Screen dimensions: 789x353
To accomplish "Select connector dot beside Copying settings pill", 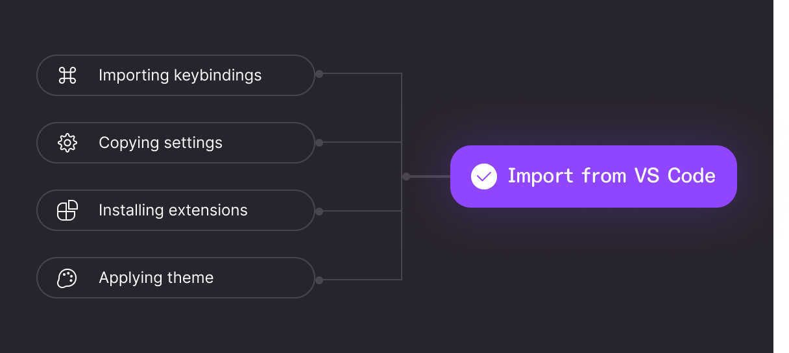I will coord(319,143).
